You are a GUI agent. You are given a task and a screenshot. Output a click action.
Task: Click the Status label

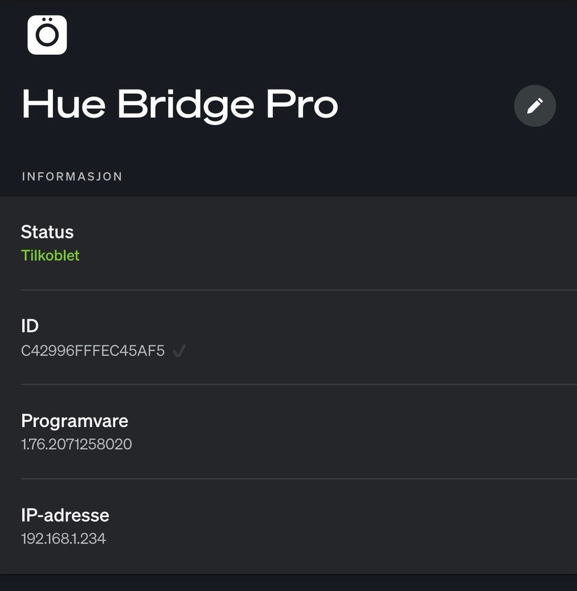tap(47, 232)
